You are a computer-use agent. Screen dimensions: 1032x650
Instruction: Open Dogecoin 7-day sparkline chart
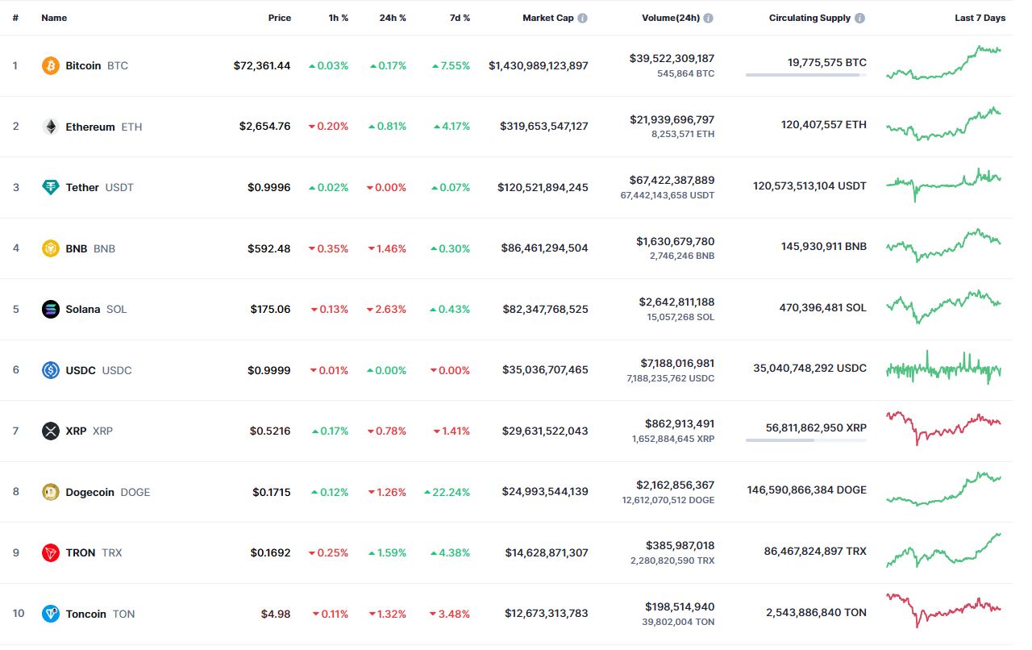pyautogui.click(x=943, y=490)
